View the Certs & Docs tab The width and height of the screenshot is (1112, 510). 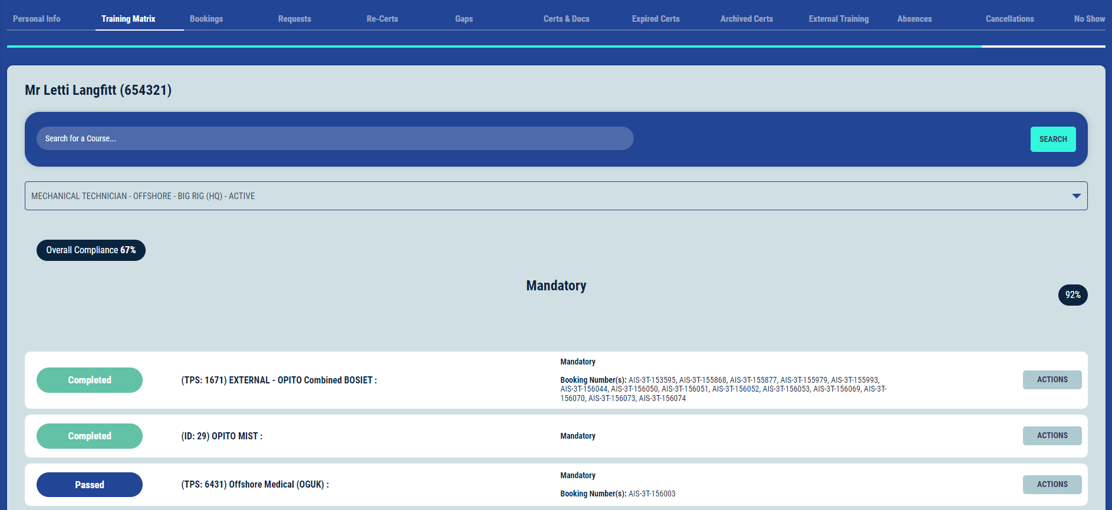[x=566, y=19]
